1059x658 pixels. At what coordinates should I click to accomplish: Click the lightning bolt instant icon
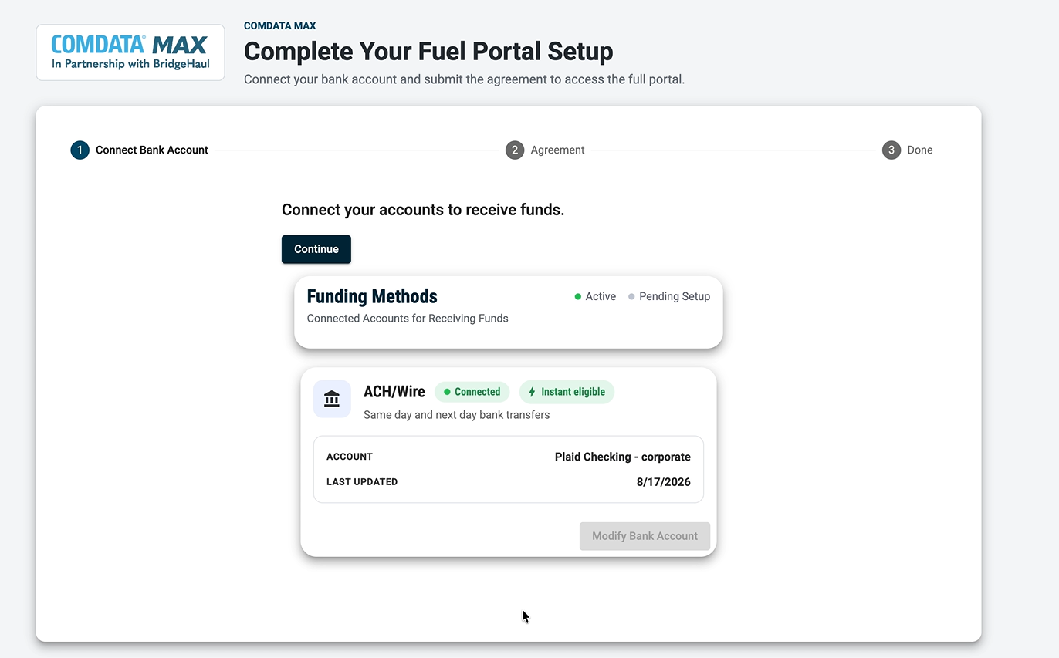click(532, 392)
